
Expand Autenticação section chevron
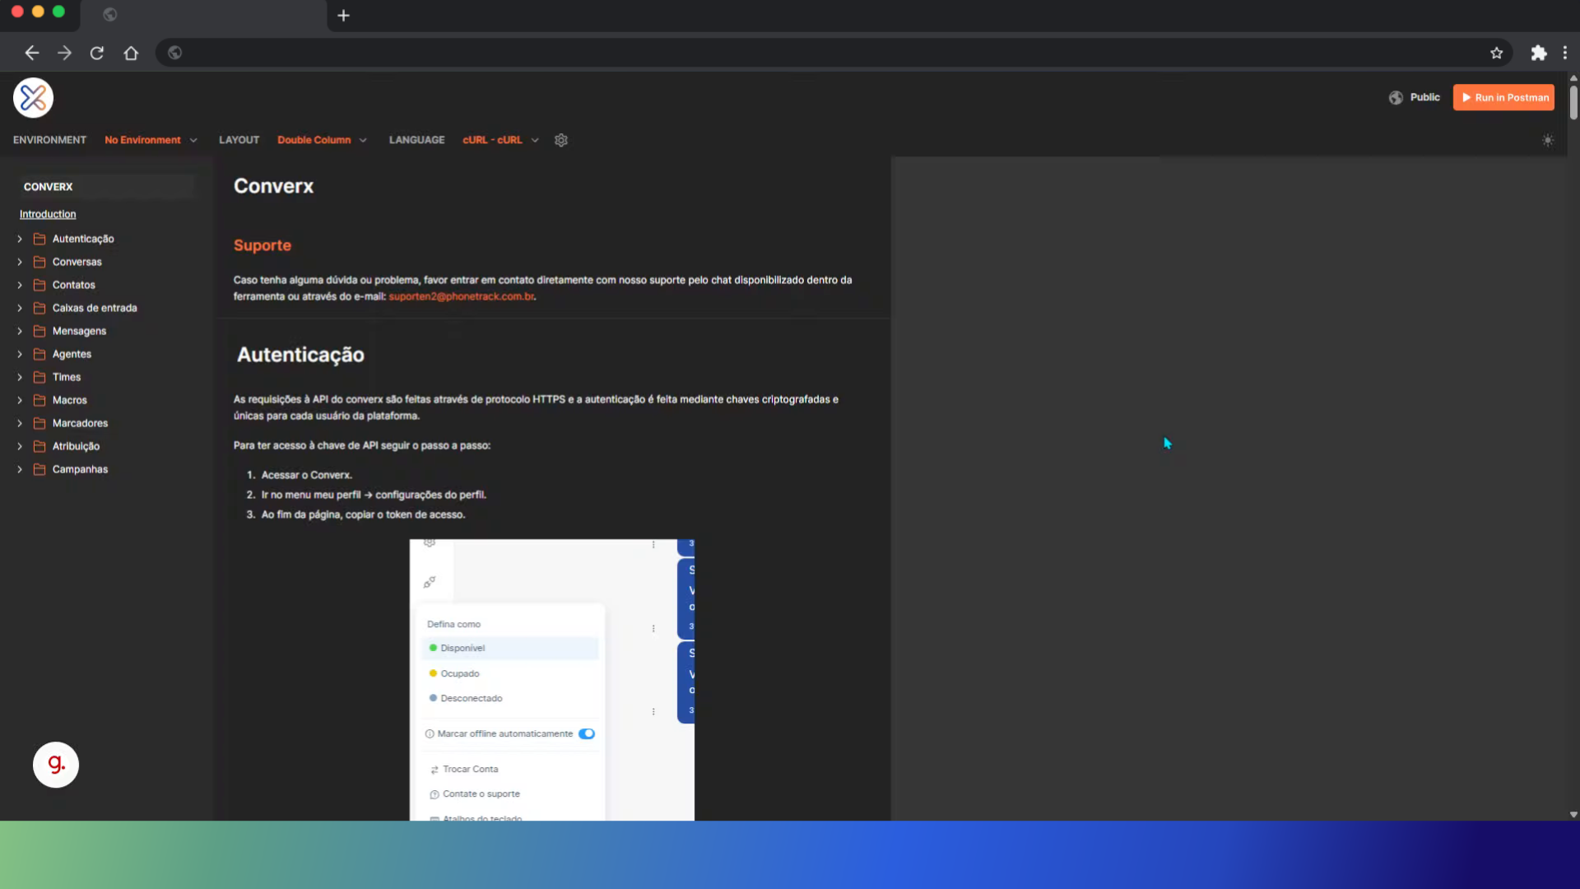[x=20, y=239]
